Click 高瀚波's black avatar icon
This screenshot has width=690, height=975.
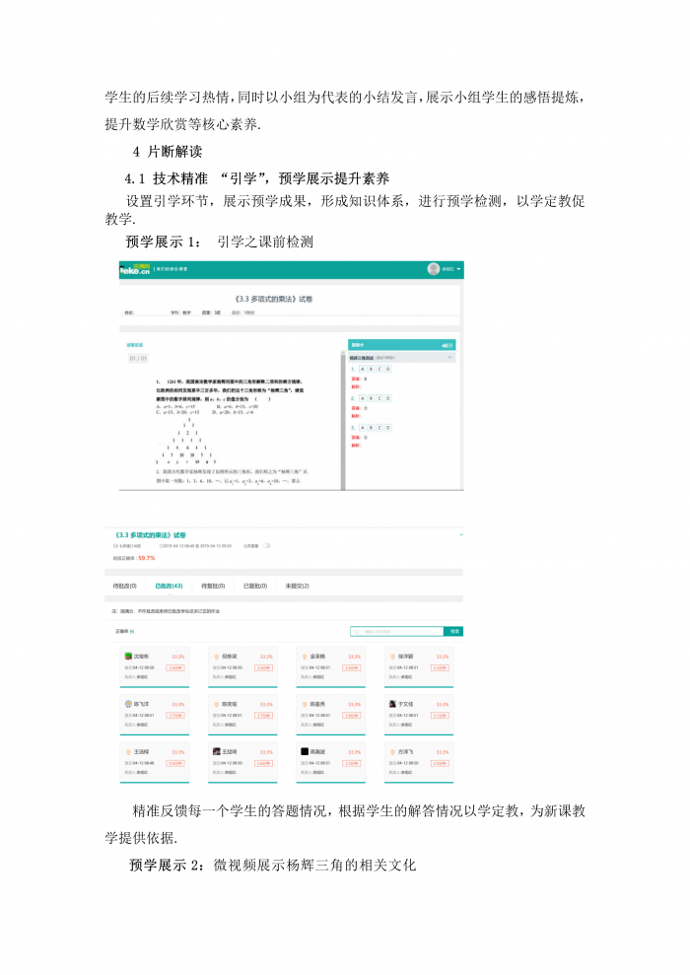click(305, 751)
